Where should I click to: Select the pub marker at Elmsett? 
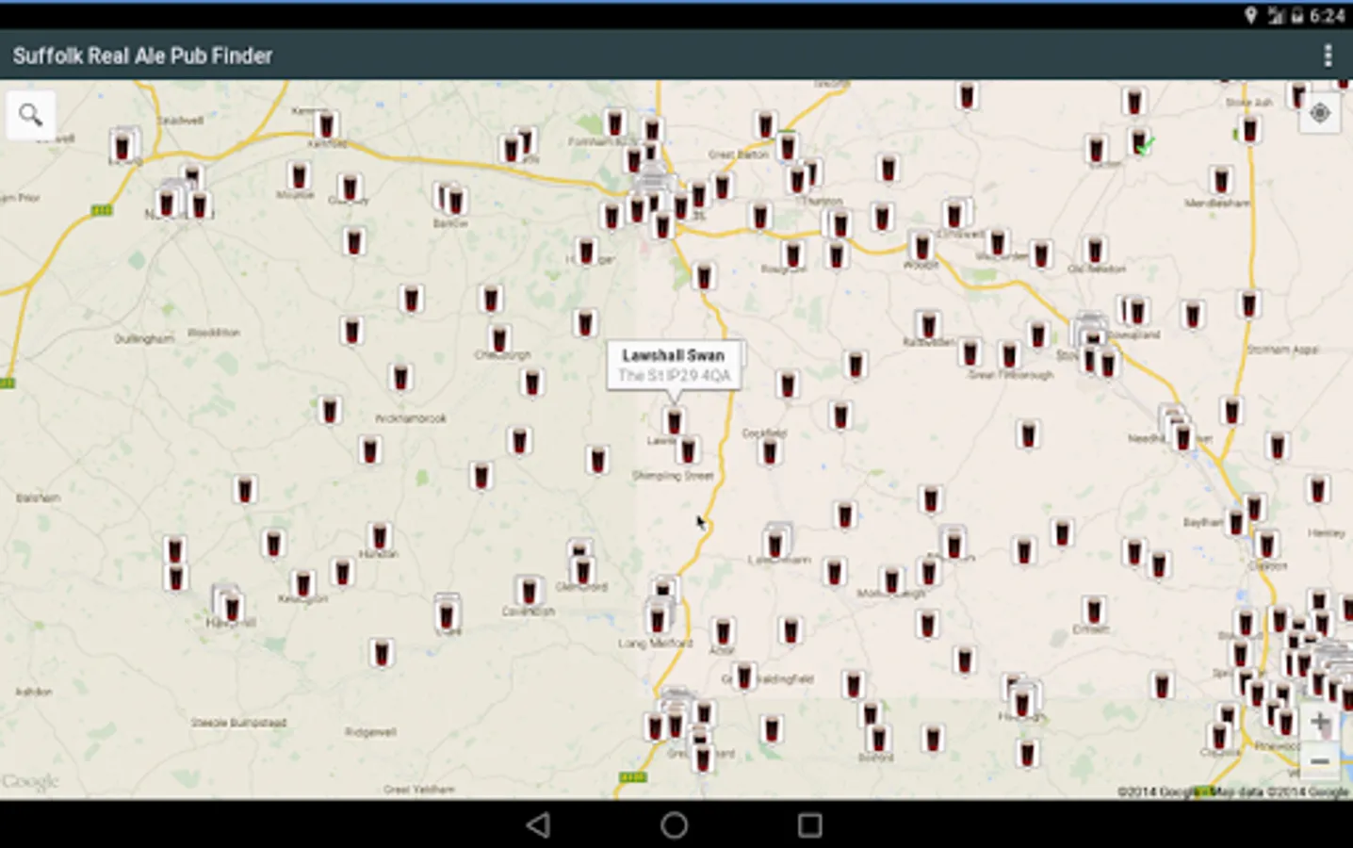tap(1093, 610)
